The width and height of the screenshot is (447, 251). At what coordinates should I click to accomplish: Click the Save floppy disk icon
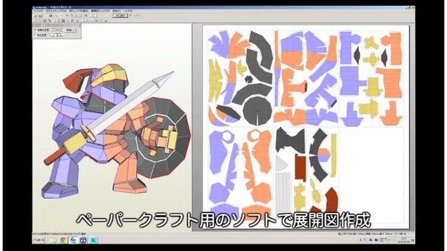(x=40, y=16)
